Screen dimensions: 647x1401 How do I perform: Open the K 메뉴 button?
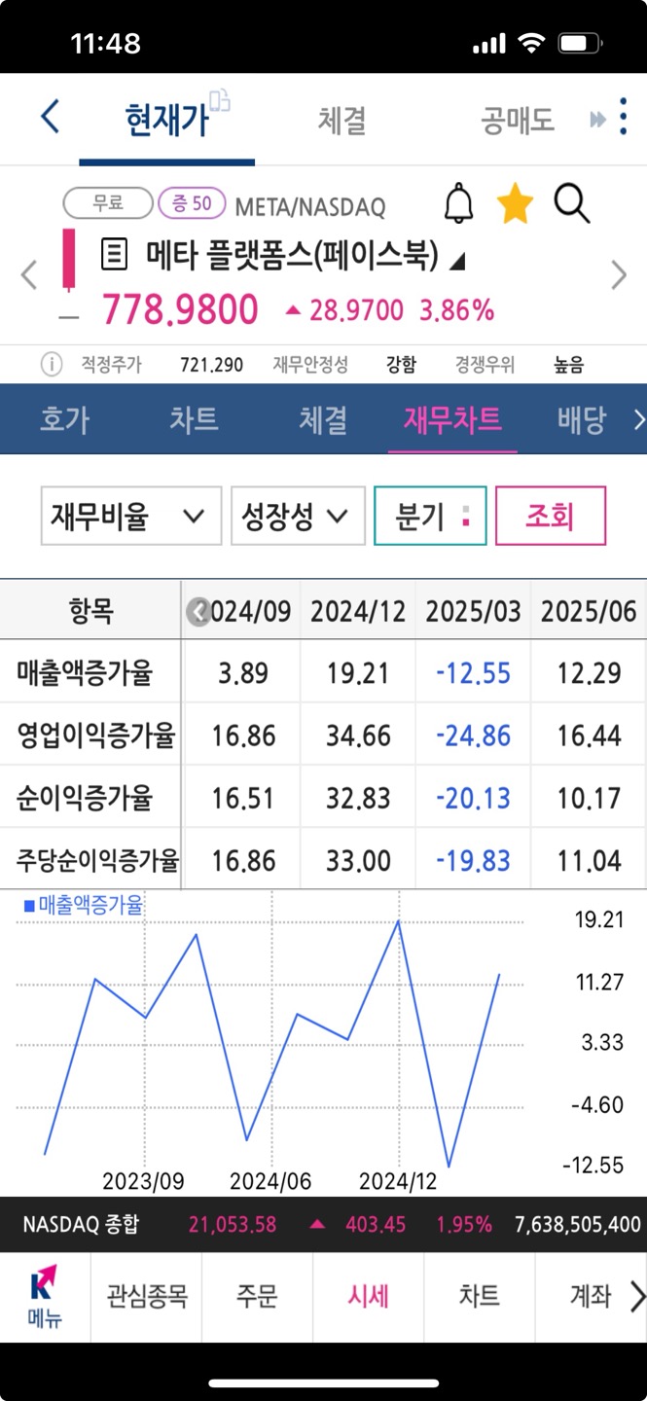pos(45,1297)
